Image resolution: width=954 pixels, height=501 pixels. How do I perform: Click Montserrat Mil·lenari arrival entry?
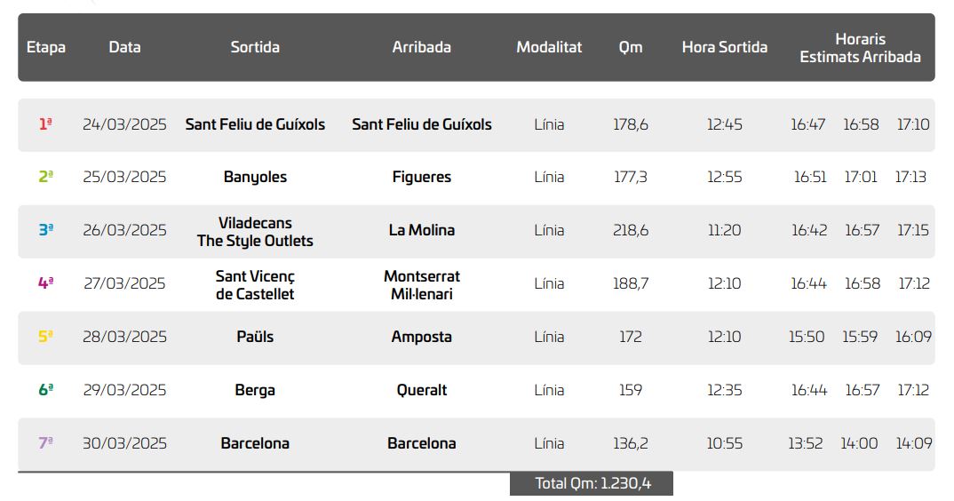click(x=422, y=284)
